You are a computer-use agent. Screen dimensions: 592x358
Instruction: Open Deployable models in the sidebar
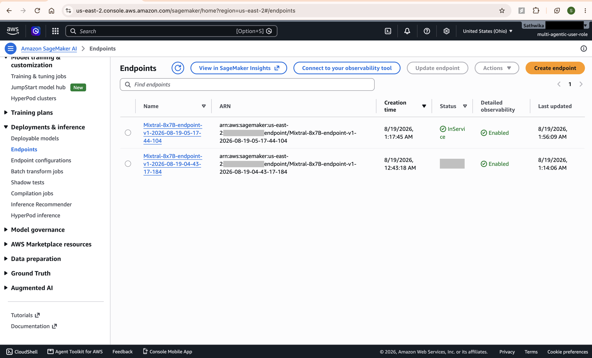tap(35, 138)
